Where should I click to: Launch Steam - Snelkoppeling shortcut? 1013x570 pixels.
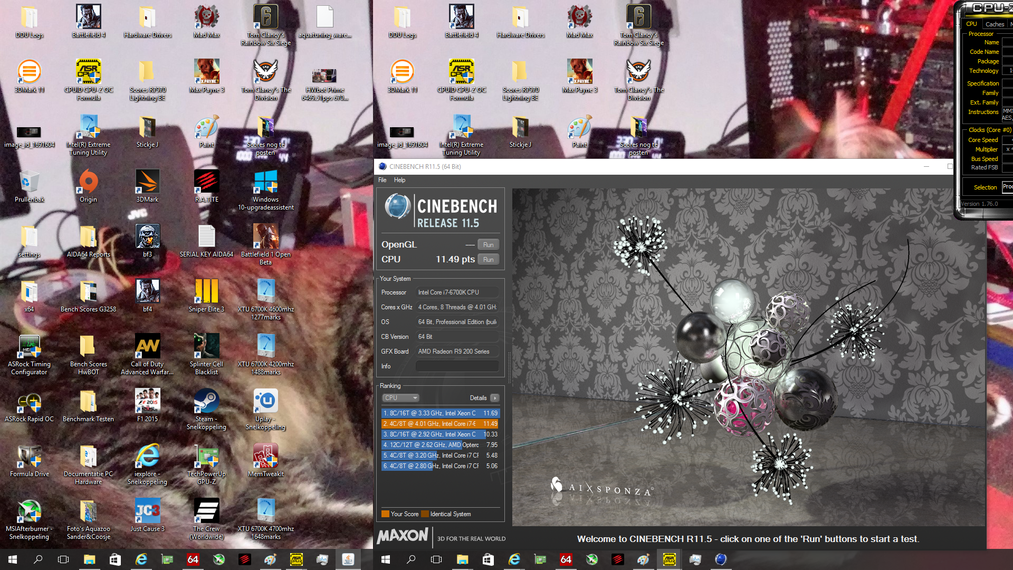pyautogui.click(x=206, y=410)
